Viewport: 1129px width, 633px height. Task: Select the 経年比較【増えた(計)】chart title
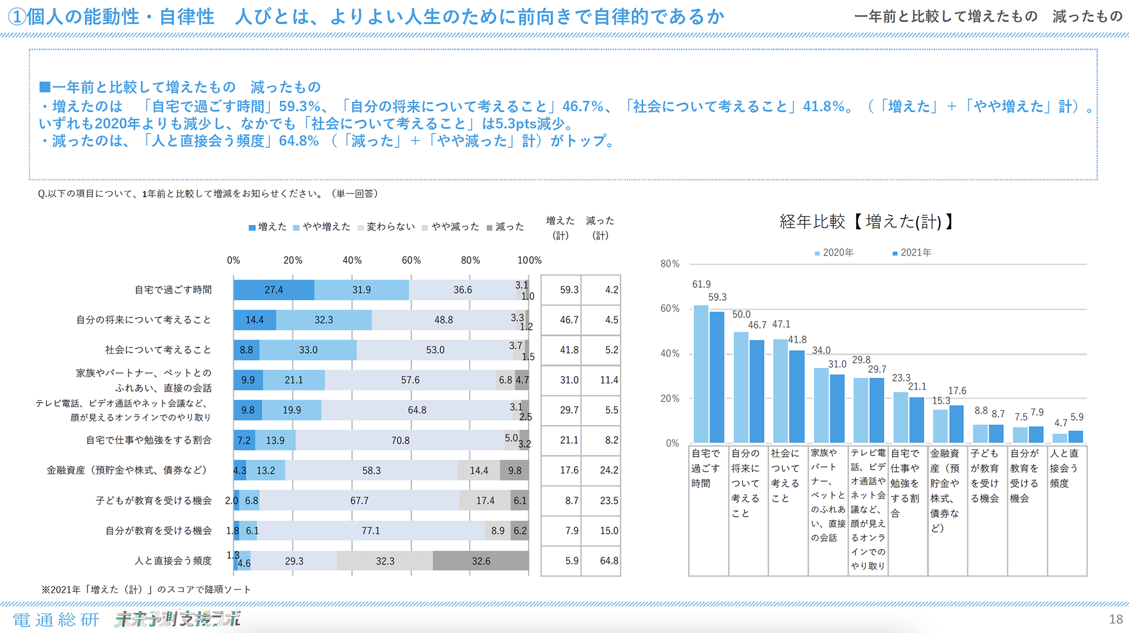pyautogui.click(x=865, y=222)
